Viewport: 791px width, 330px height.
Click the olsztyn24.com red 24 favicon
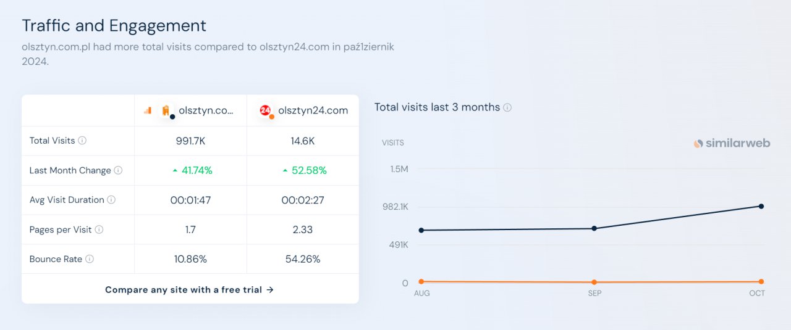[266, 110]
